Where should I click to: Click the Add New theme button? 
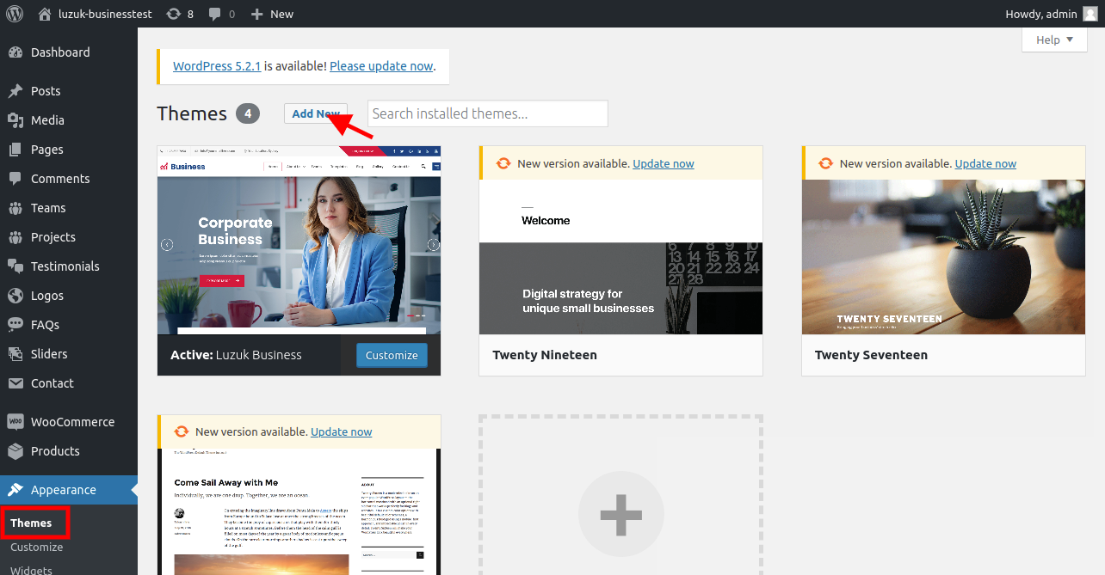tap(316, 113)
